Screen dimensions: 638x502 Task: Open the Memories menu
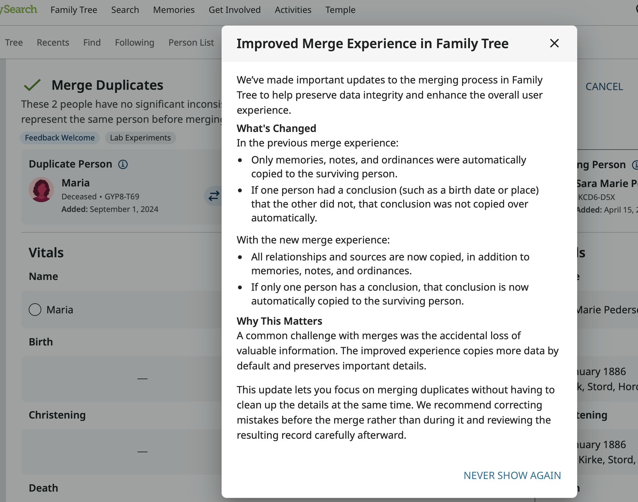click(174, 10)
